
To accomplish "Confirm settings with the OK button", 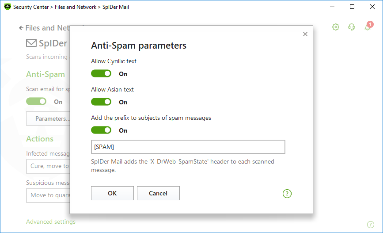I will [112, 193].
